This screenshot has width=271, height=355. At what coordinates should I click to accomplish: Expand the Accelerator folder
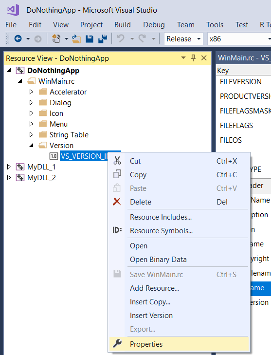31,92
